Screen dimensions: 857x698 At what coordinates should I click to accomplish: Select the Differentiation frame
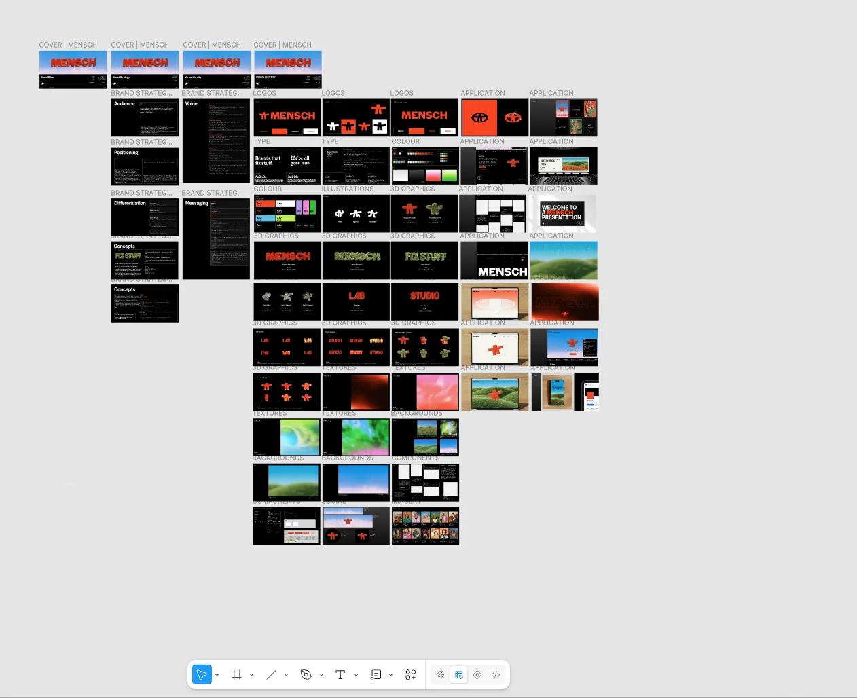[x=145, y=217]
